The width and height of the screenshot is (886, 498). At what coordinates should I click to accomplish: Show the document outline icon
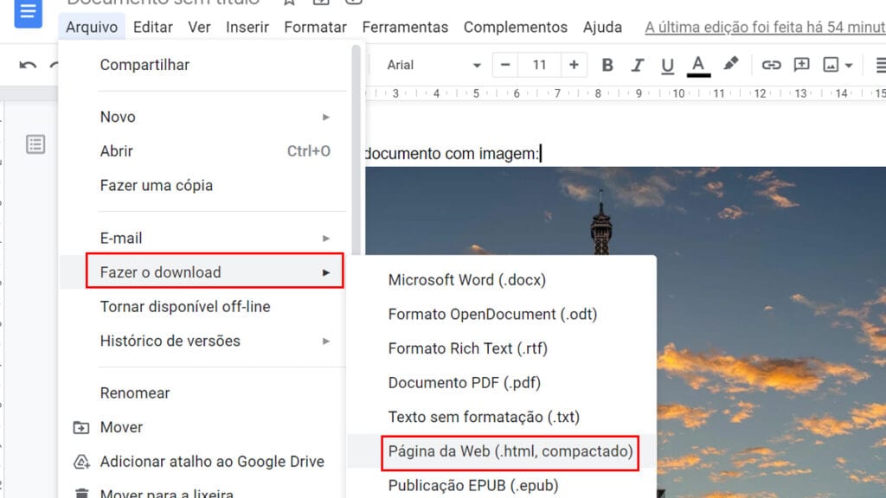point(35,144)
